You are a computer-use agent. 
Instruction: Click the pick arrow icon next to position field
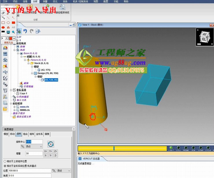[54, 171]
